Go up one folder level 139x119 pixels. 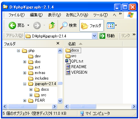[52, 25]
